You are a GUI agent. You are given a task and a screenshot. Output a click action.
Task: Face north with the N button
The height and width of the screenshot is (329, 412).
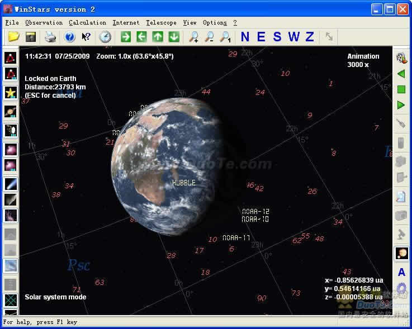[x=245, y=37]
